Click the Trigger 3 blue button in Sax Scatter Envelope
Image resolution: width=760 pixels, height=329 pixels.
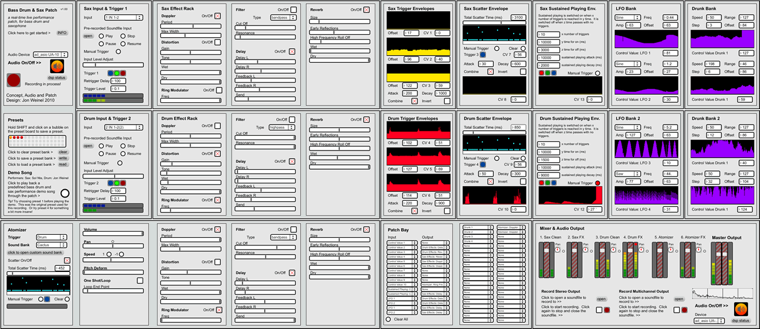[483, 55]
